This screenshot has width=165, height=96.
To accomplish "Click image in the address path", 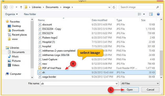I will tap(66, 7).
